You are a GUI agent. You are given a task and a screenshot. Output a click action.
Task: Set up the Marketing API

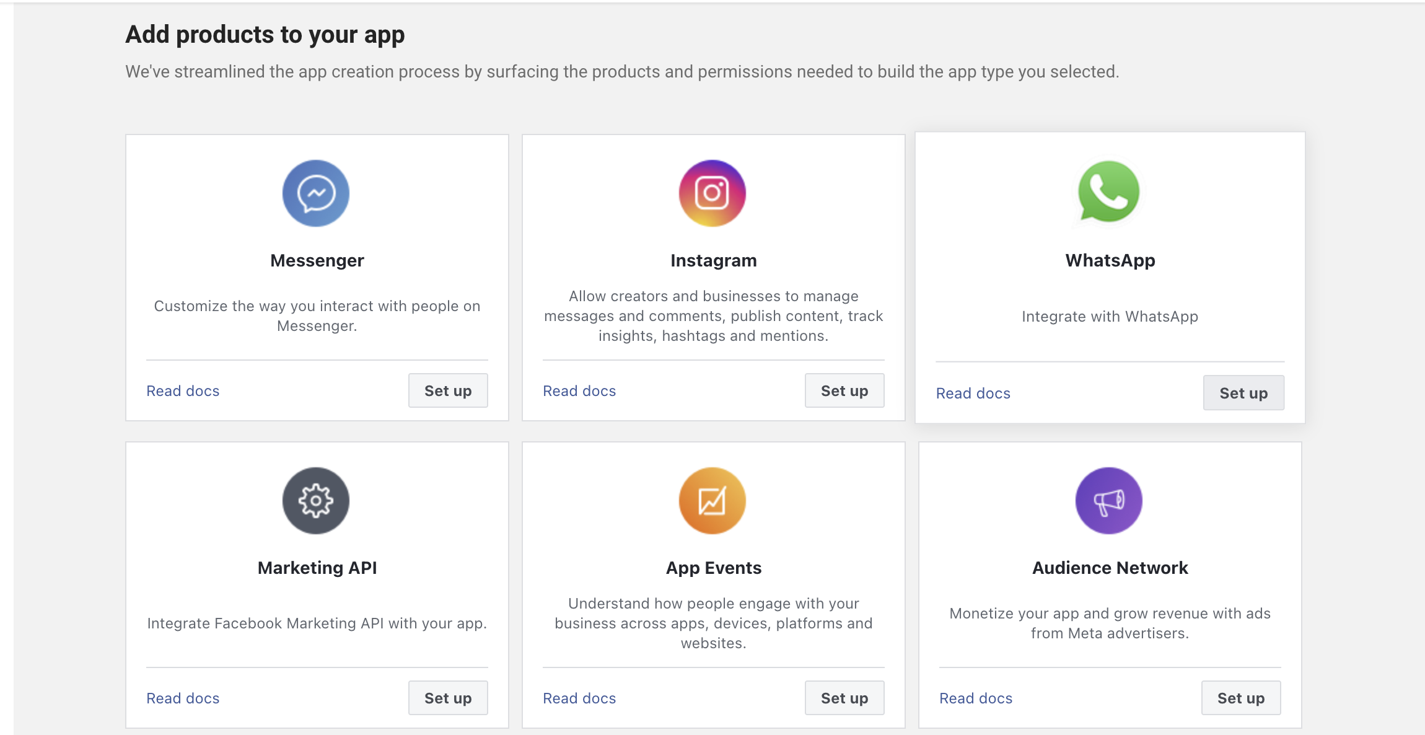(x=447, y=697)
